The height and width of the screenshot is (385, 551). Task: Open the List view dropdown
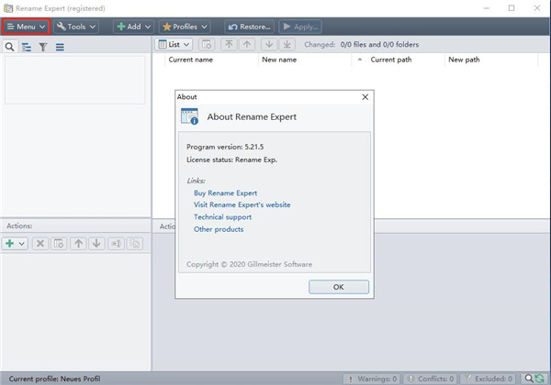pyautogui.click(x=174, y=45)
